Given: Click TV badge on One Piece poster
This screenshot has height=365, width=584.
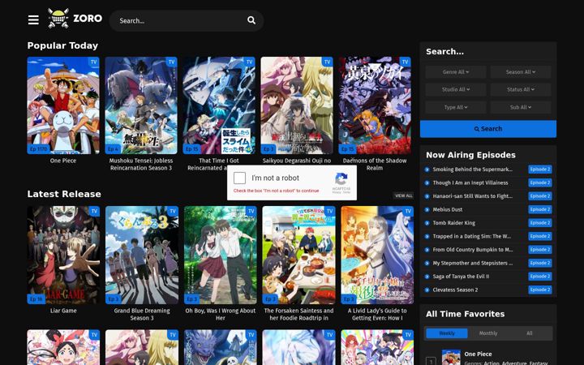Looking at the screenshot, I should point(93,62).
